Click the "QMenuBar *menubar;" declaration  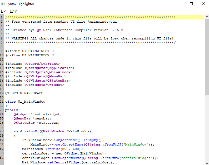(x=32, y=118)
